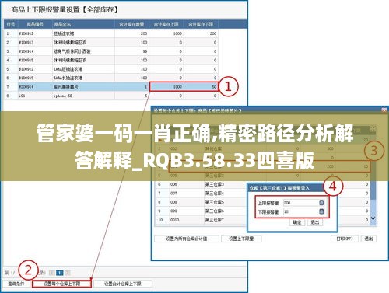Image resolution: width=389 pixels, height=293 pixels.
Task: Click 设置合计仓库上下限 button
Action: tap(123, 284)
